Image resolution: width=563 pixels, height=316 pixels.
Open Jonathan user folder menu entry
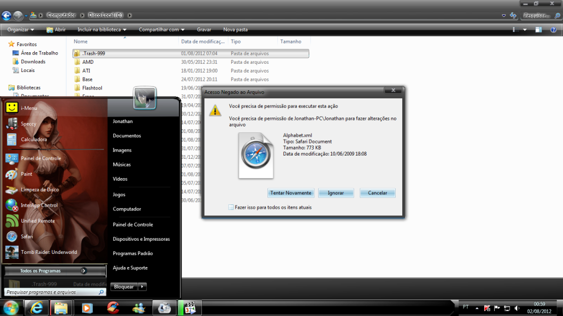click(x=122, y=121)
